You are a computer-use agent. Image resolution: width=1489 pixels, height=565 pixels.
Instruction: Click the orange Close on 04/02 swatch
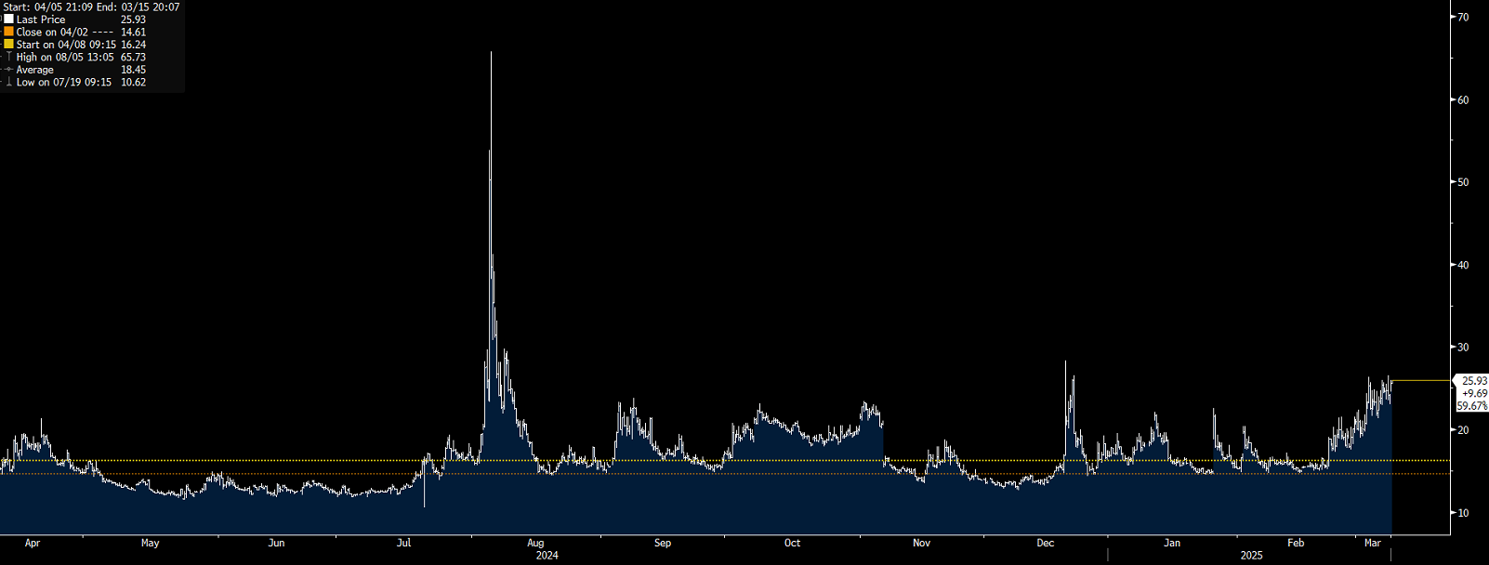[8, 32]
